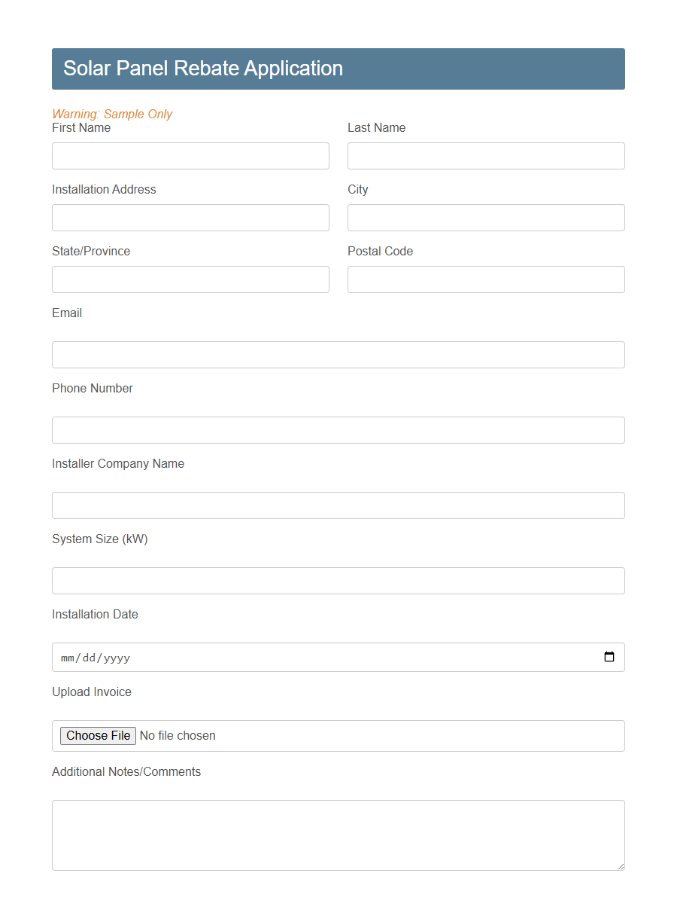
Task: Click the Choose File button
Action: pyautogui.click(x=98, y=736)
